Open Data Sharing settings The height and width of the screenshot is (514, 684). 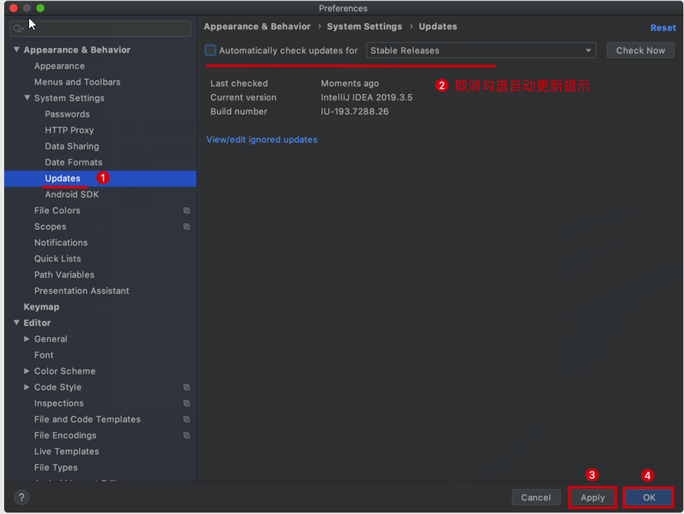tap(72, 146)
